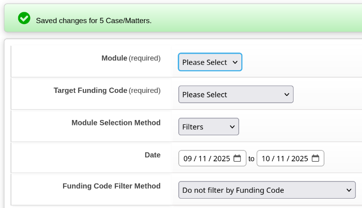Select the year segment in end date
The width and height of the screenshot is (362, 208).
(299, 158)
